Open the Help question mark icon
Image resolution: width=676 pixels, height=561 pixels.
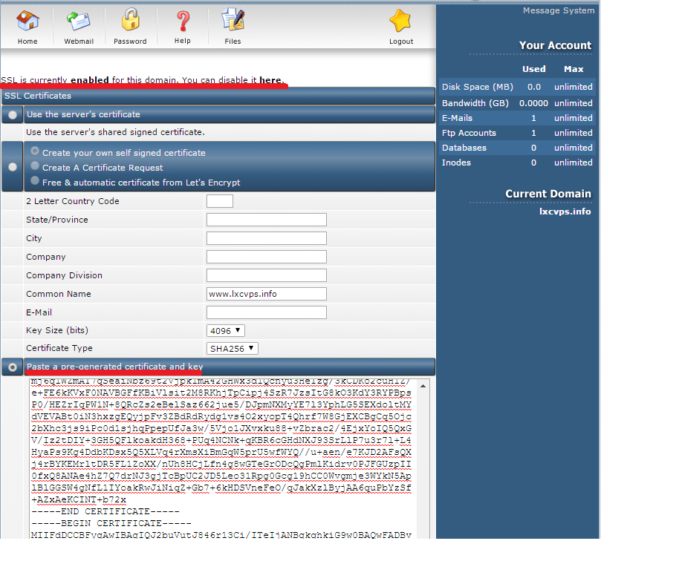point(182,21)
